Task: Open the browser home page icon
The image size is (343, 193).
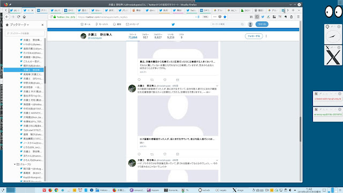Action: click(x=24, y=17)
